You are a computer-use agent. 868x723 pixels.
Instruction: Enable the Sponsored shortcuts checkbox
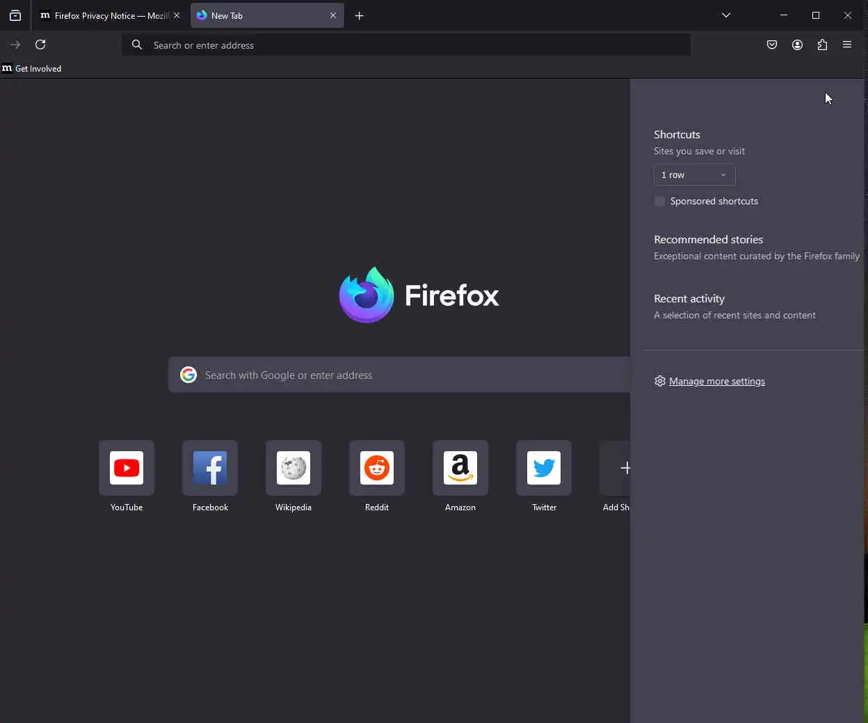[659, 202]
